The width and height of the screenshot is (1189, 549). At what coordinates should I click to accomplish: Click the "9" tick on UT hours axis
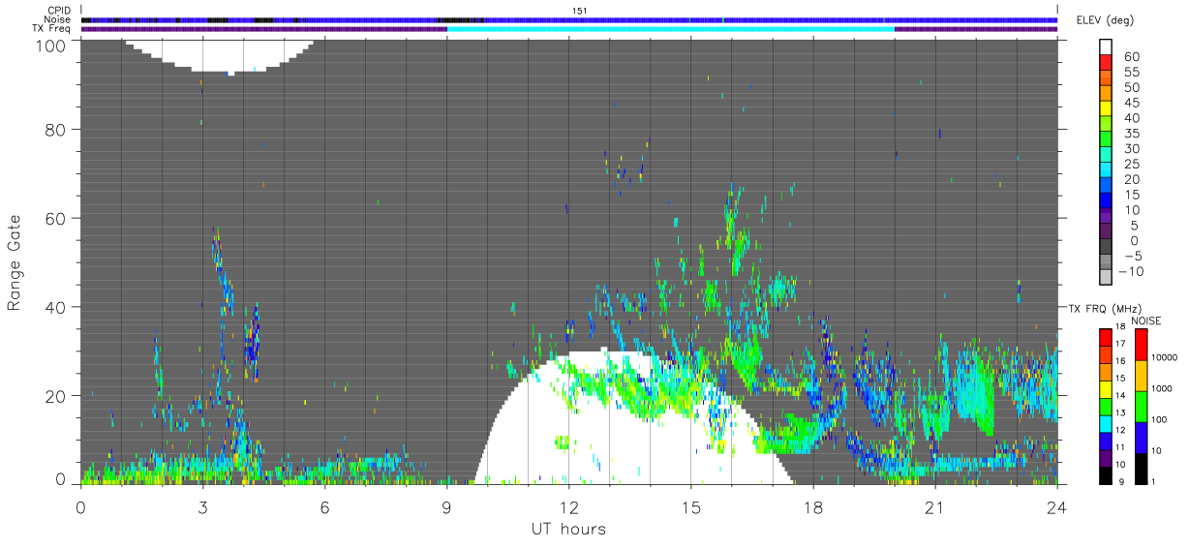(x=447, y=506)
